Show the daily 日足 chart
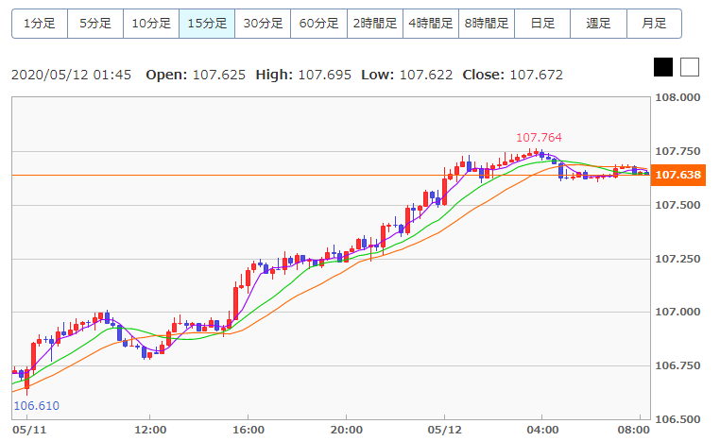 542,23
